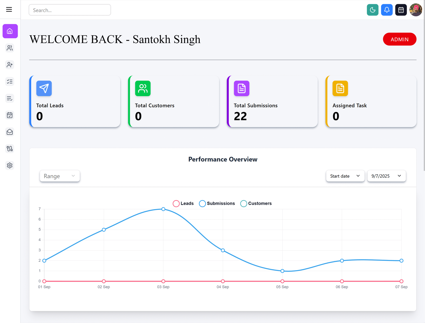425x323 pixels.
Task: Click the Integrations plug icon
Action: [10, 149]
